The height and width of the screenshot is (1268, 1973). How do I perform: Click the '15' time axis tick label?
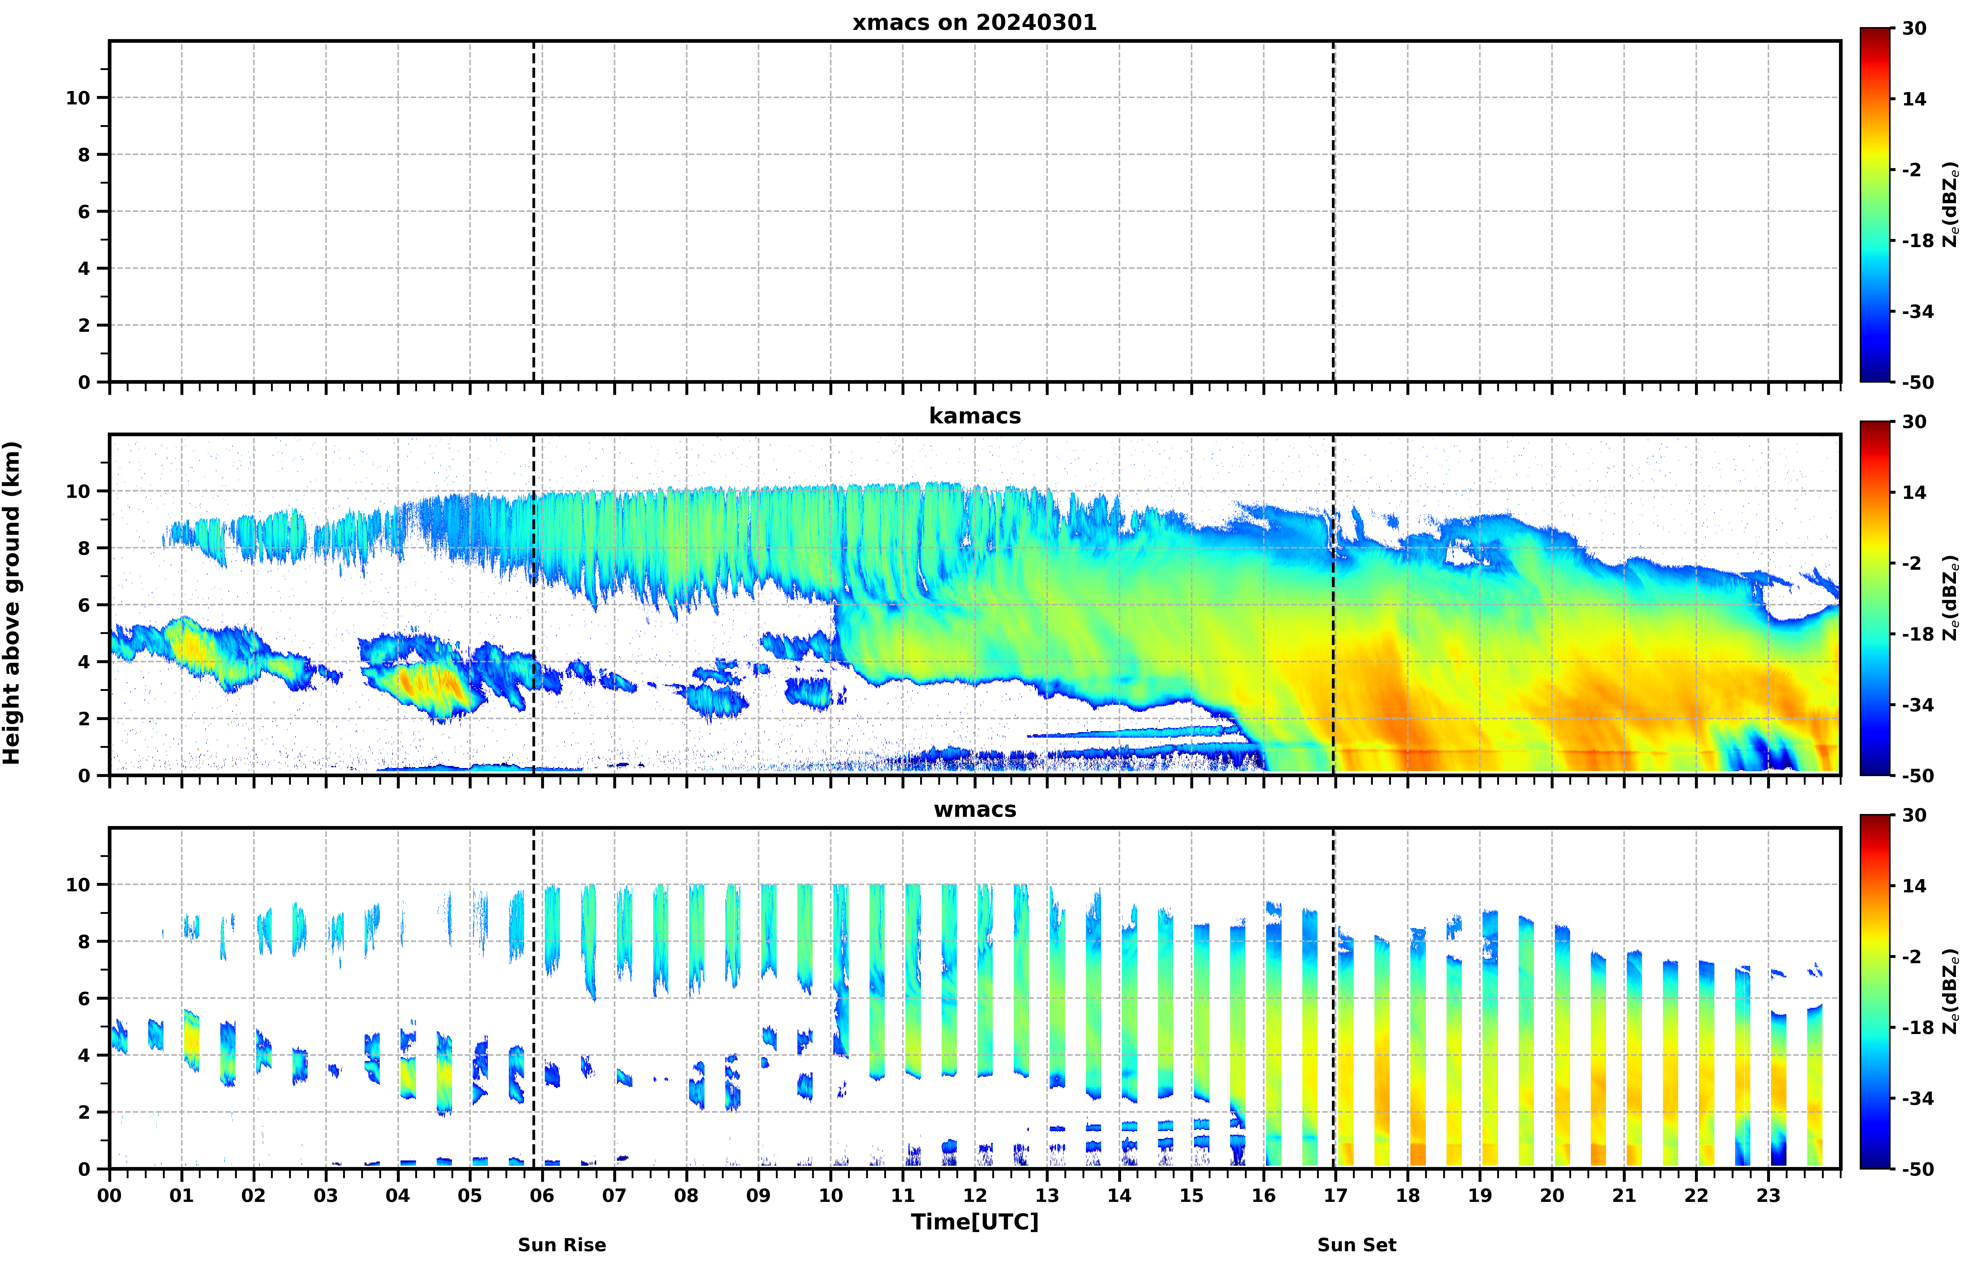point(1192,1196)
